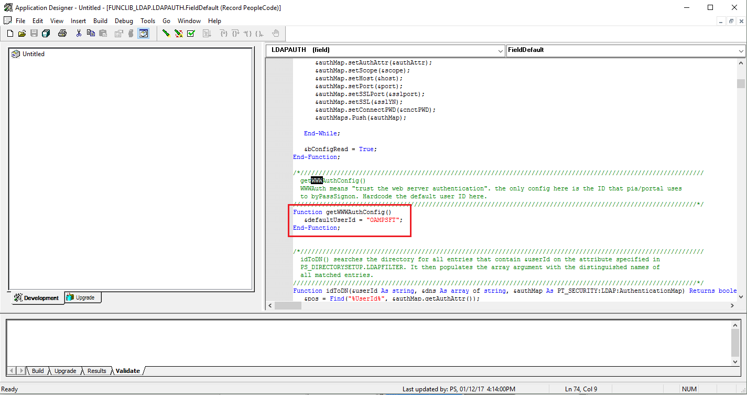
Task: Click the Untitled project icon in tree
Action: (x=16, y=54)
